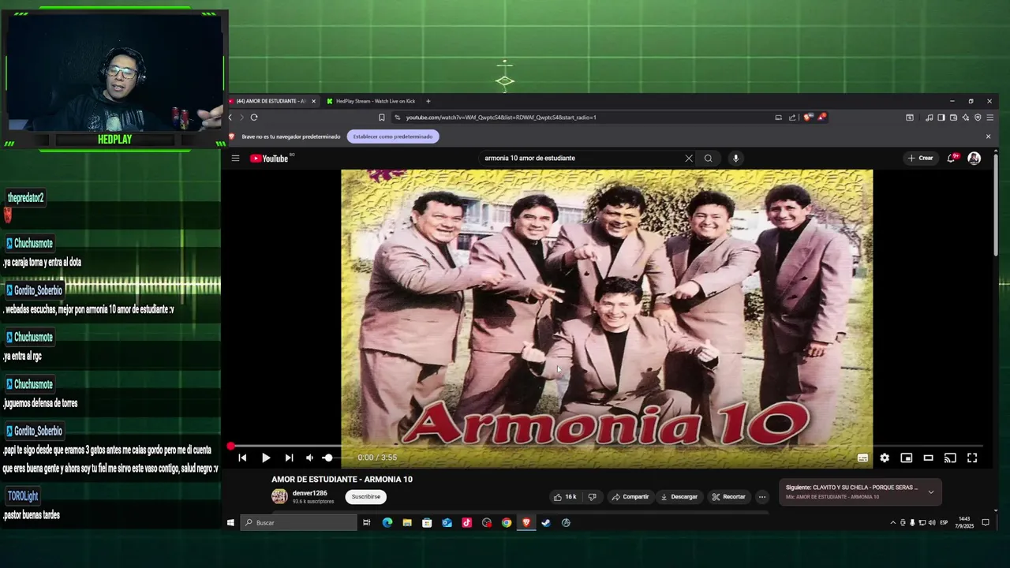Click the Windows Buscar search box
1010x568 pixels.
click(x=298, y=522)
